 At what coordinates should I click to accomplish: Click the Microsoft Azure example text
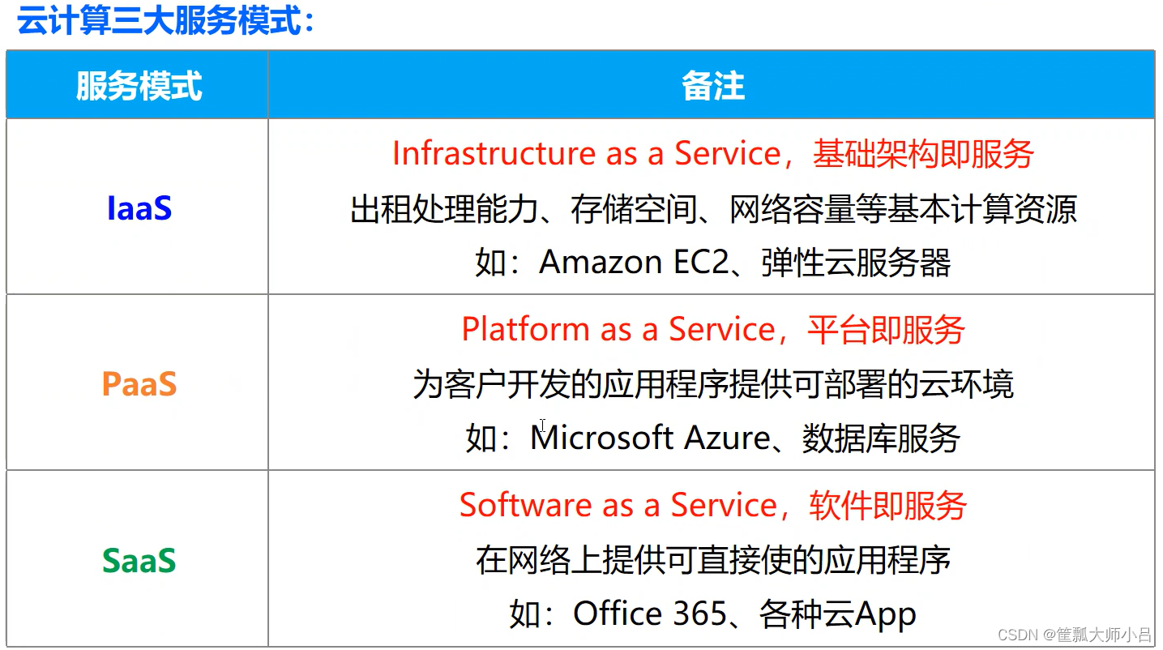[x=648, y=438]
